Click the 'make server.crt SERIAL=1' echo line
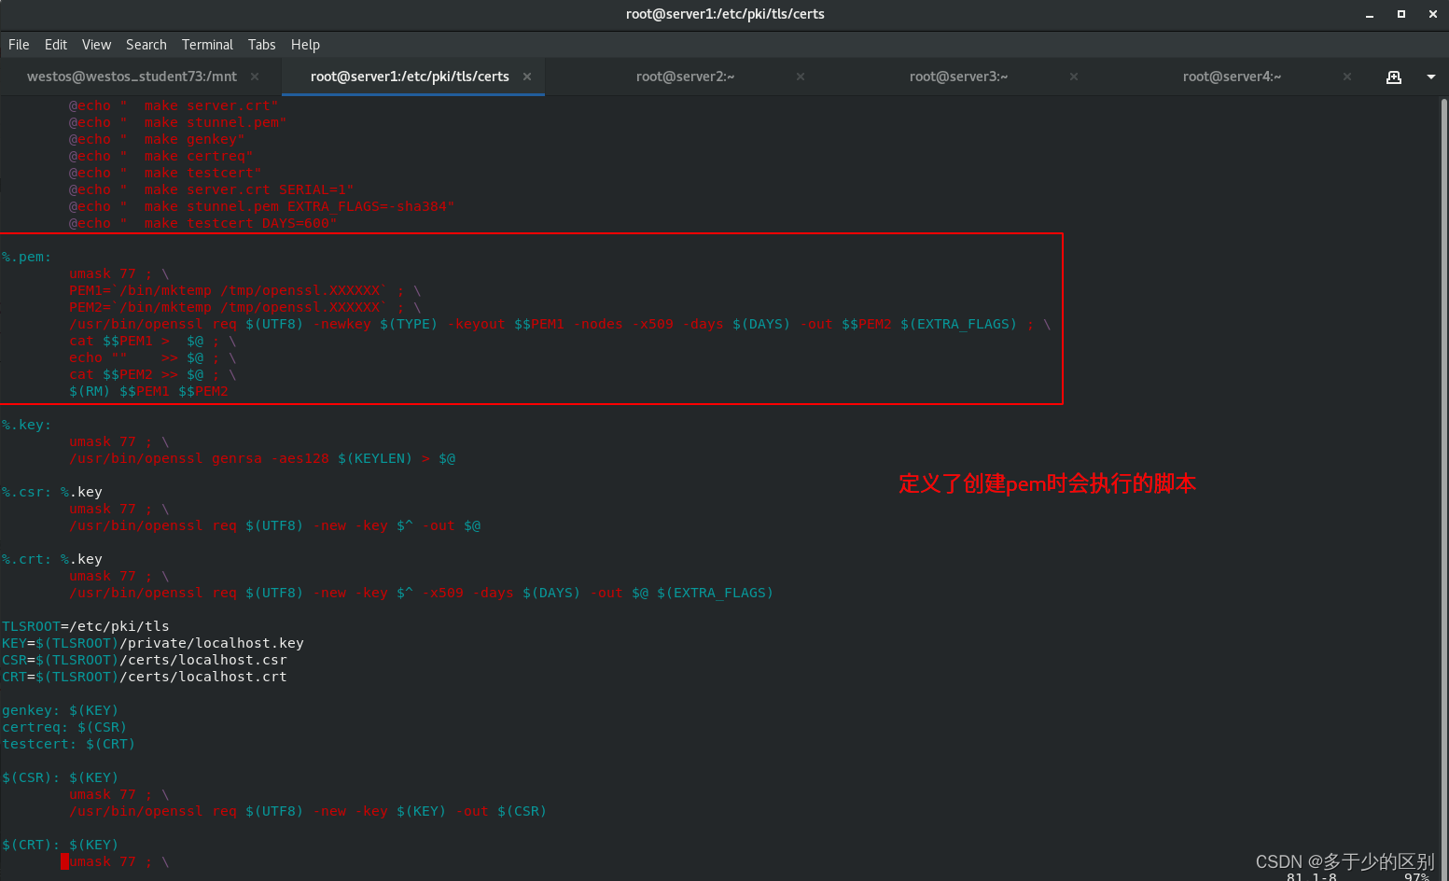 click(x=212, y=189)
